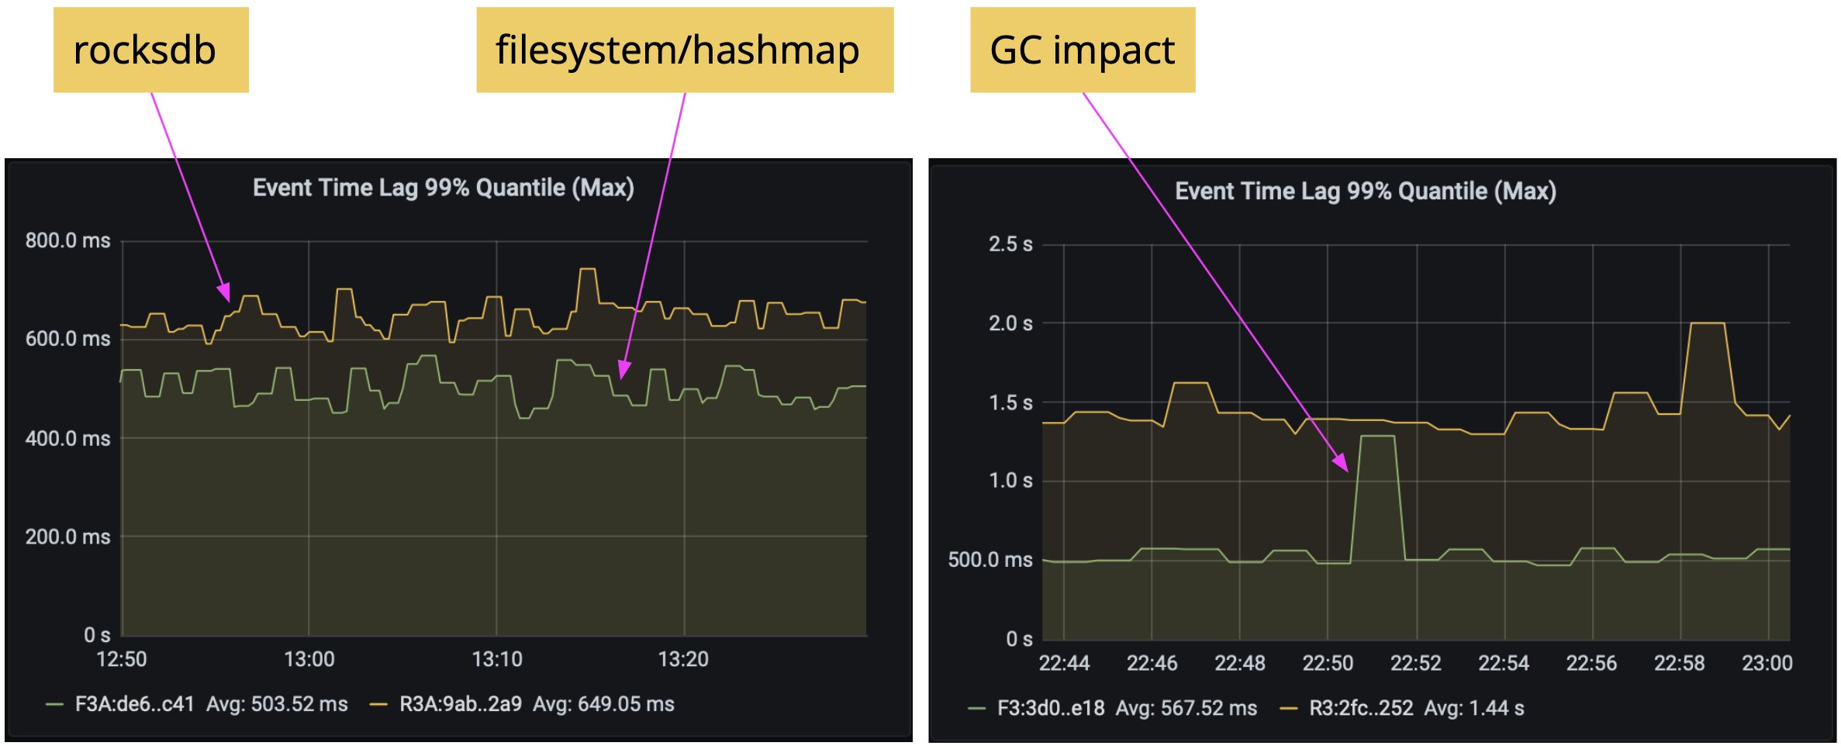Screen dimensions: 1841x746
Task: Click the green GC spike plateau near 22:51
Action: (x=1377, y=437)
